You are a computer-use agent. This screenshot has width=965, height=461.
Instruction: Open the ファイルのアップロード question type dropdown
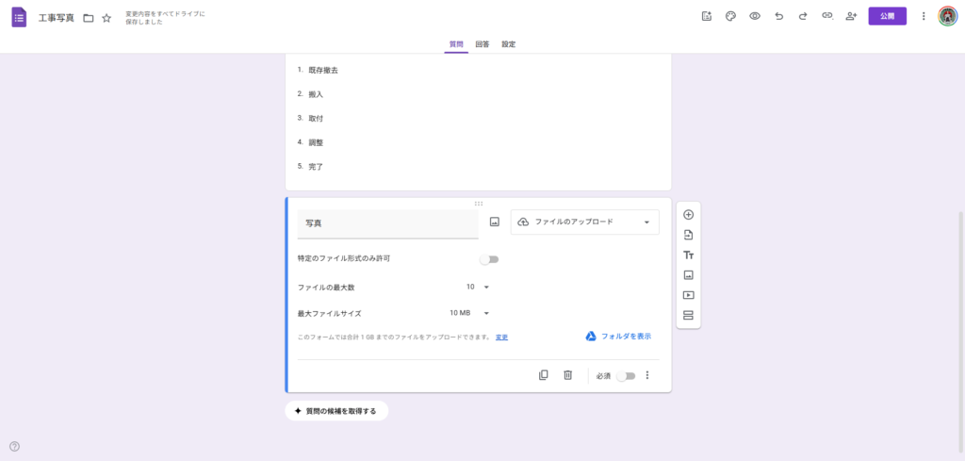[x=584, y=222]
